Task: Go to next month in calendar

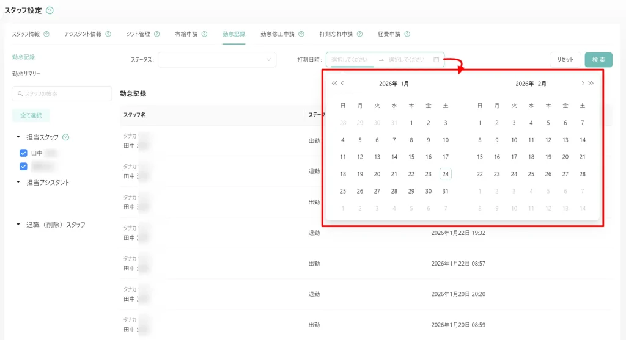Action: [x=583, y=83]
